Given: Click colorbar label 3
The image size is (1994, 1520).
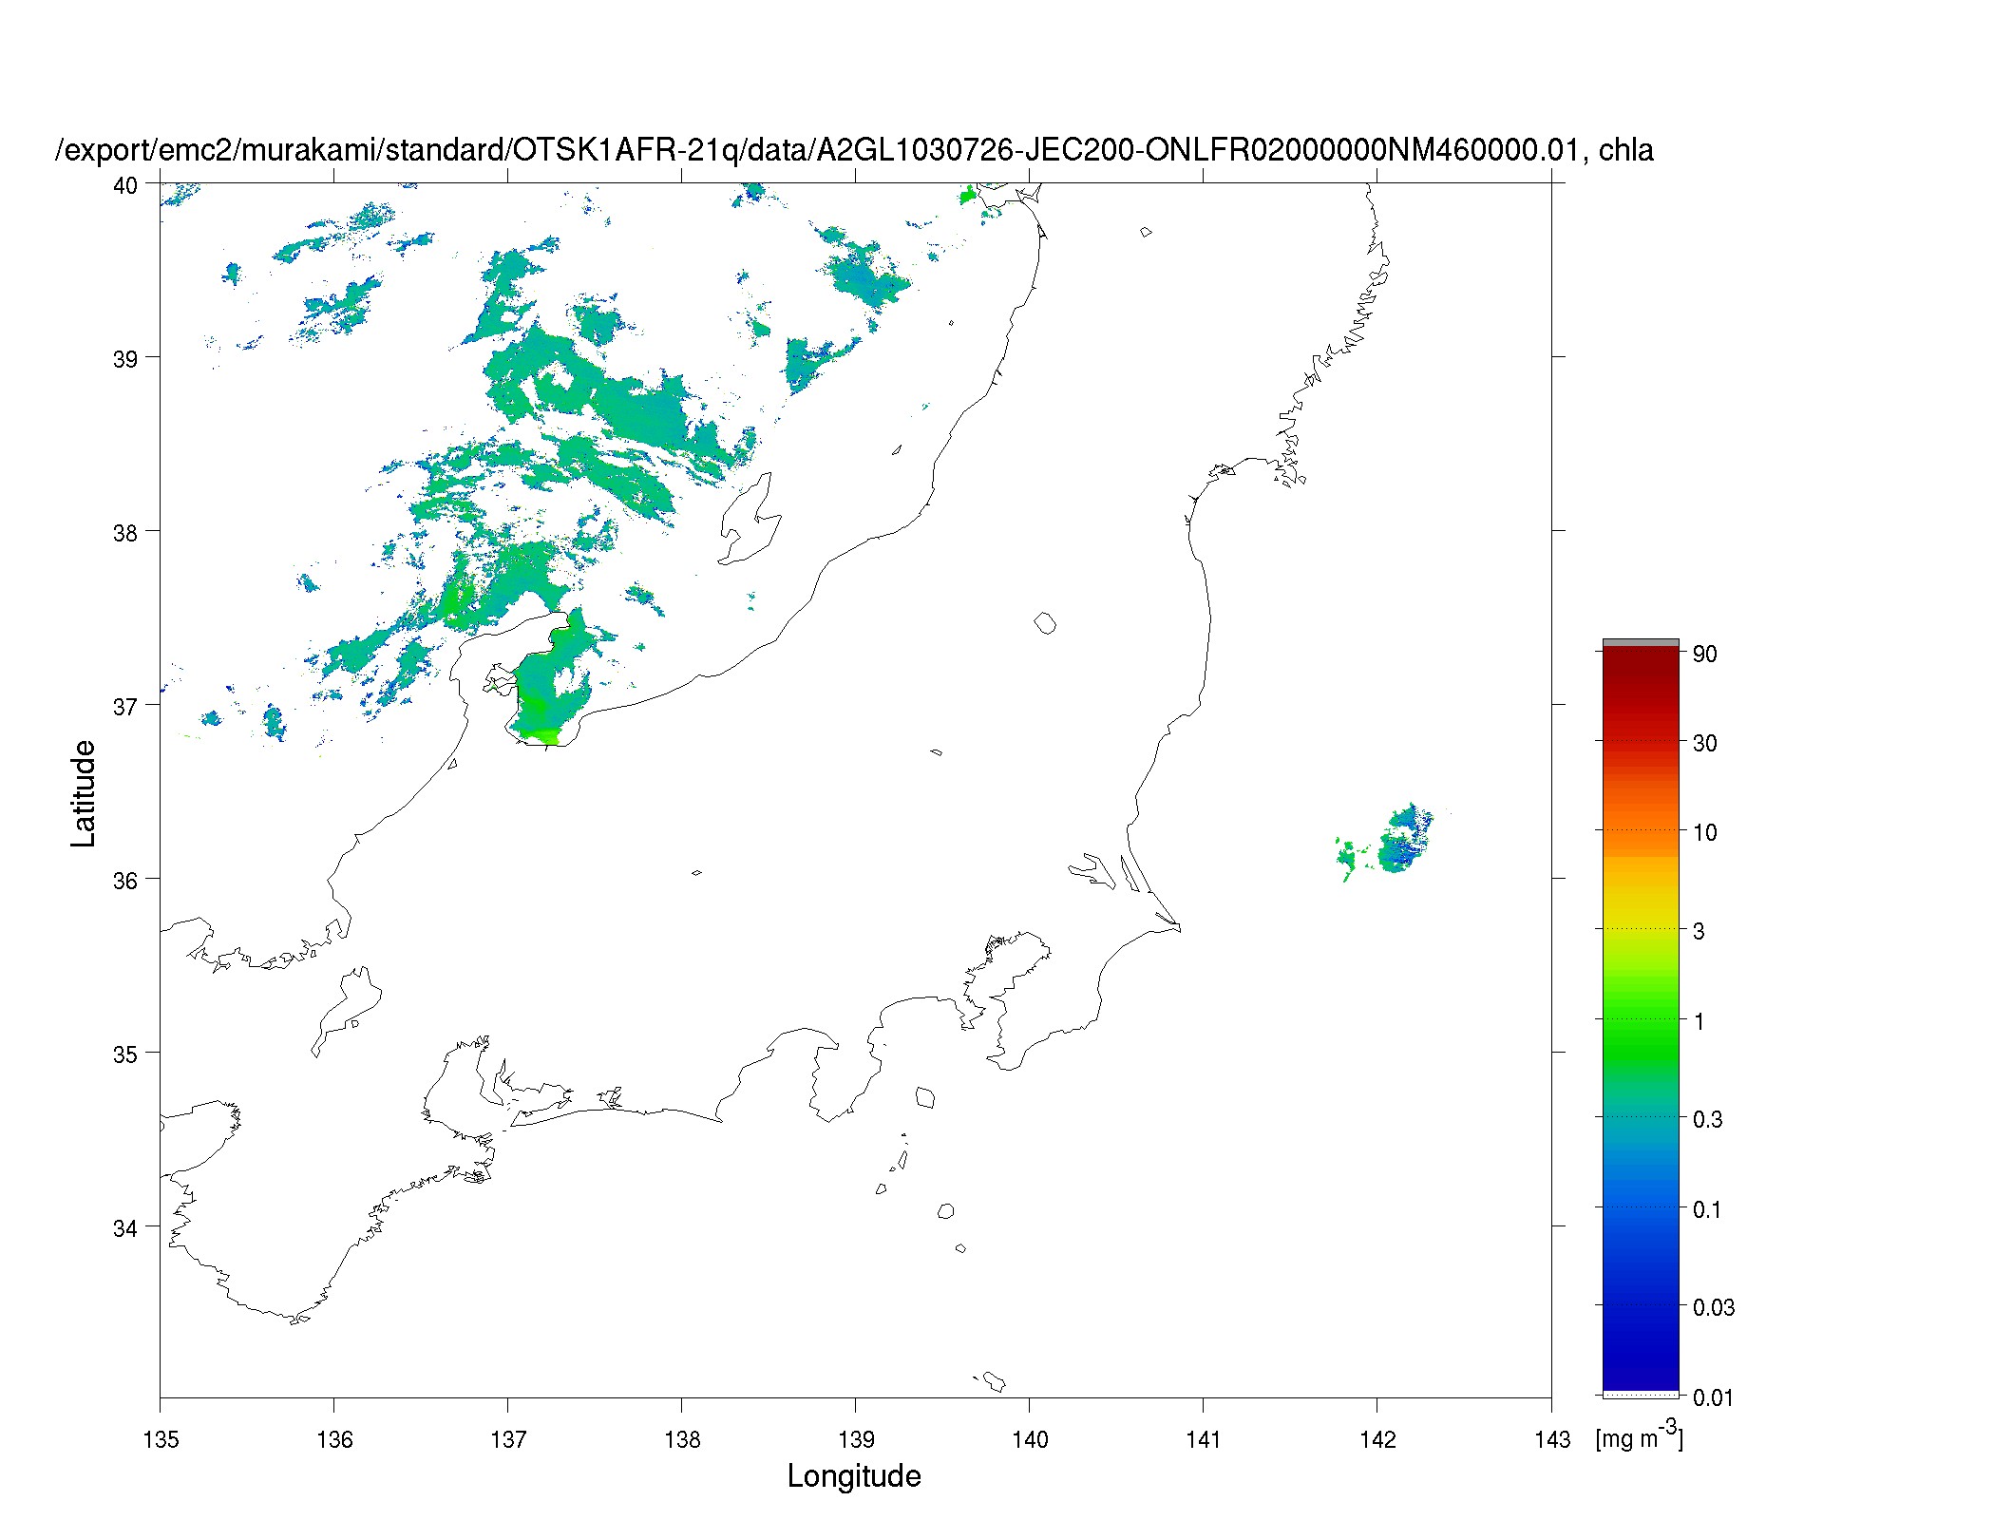Looking at the screenshot, I should click(1699, 931).
